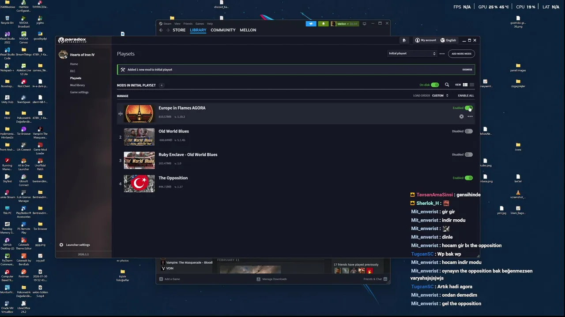
Task: Open DLC section in sidebar
Action: [72, 71]
